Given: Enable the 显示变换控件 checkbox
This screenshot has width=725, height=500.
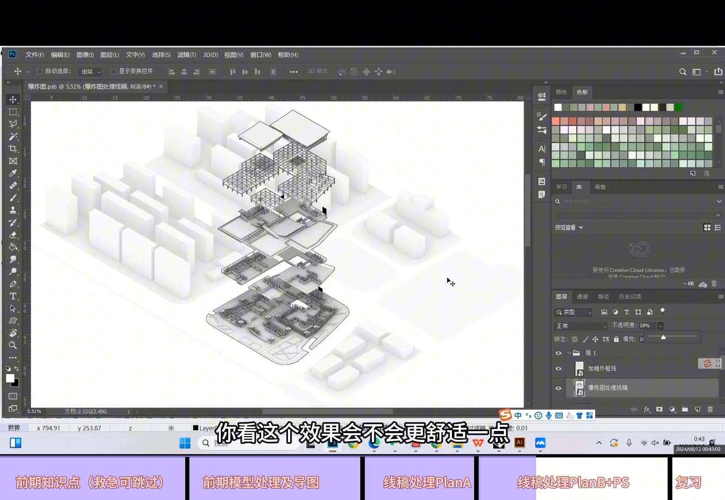Looking at the screenshot, I should [x=113, y=71].
